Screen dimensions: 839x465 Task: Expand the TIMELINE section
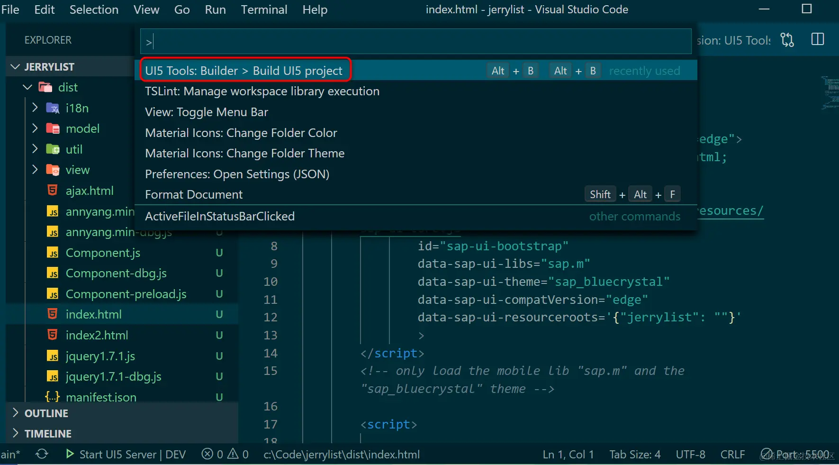point(15,433)
